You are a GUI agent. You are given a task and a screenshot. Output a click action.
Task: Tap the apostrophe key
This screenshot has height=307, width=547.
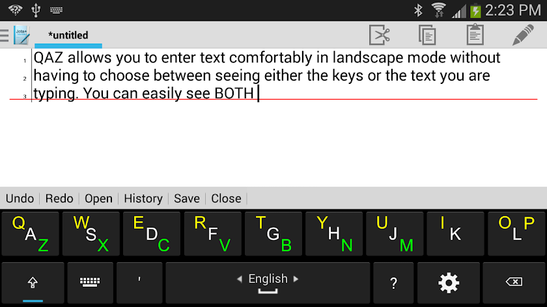pyautogui.click(x=139, y=282)
